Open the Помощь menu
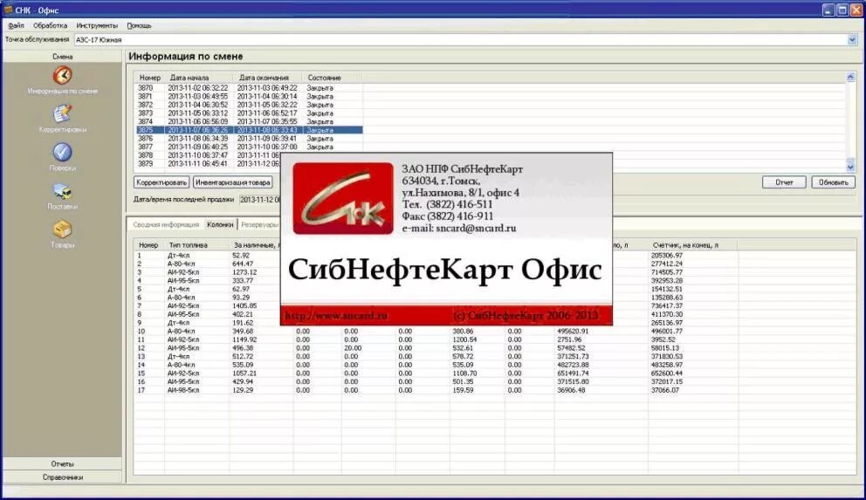866x500 pixels. 139,25
